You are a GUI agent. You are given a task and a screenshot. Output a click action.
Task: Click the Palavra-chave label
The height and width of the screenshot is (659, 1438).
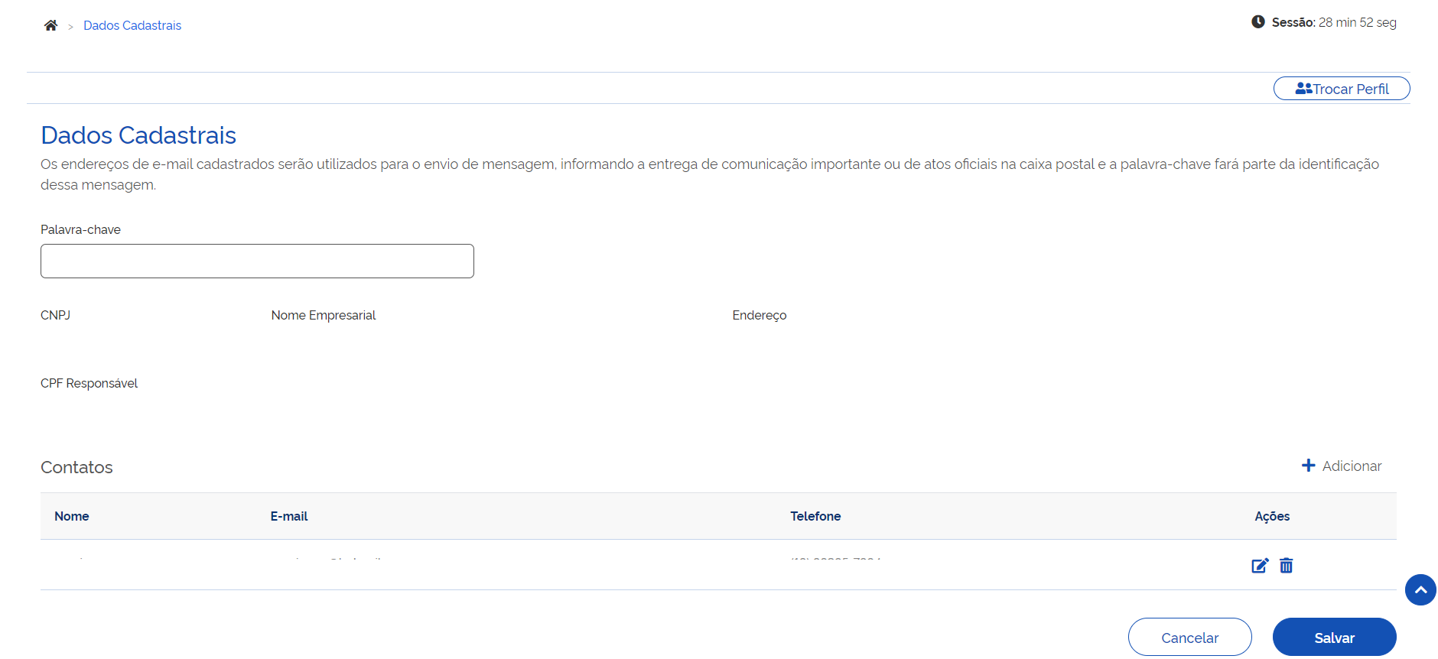(80, 229)
